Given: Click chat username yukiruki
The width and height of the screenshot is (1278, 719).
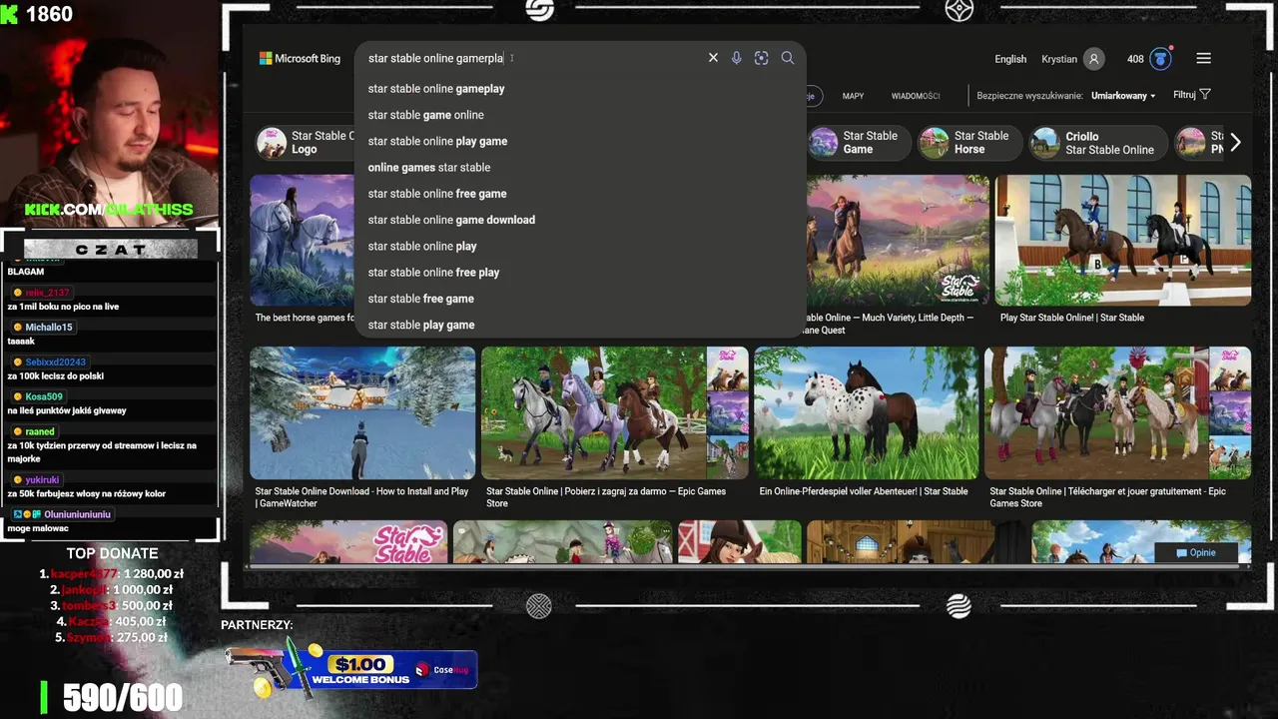Looking at the screenshot, I should click(43, 479).
